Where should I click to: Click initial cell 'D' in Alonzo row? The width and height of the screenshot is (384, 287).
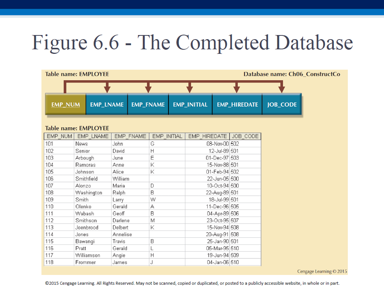click(x=167, y=185)
